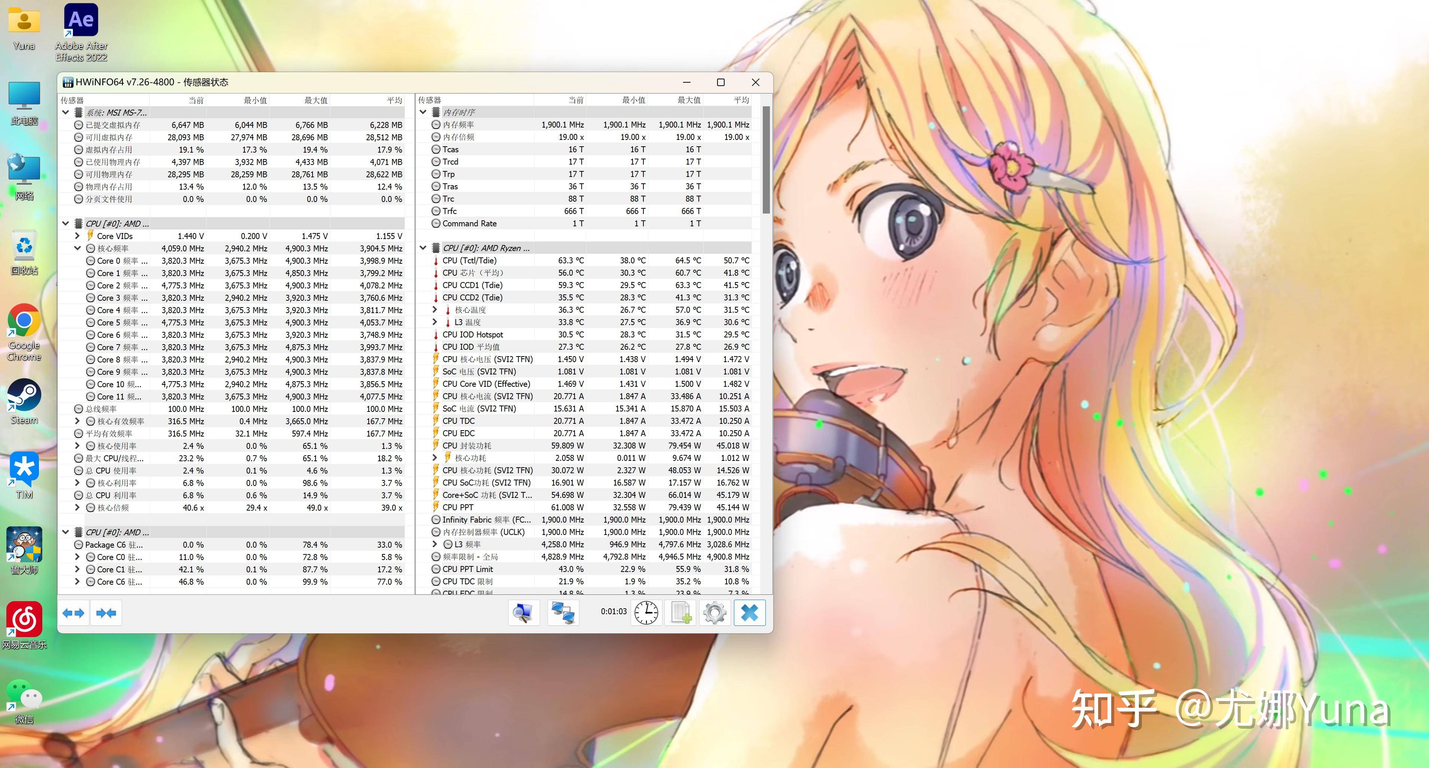This screenshot has height=768, width=1429.
Task: Click the right panel vertical scrollbar thumb
Action: pyautogui.click(x=766, y=160)
